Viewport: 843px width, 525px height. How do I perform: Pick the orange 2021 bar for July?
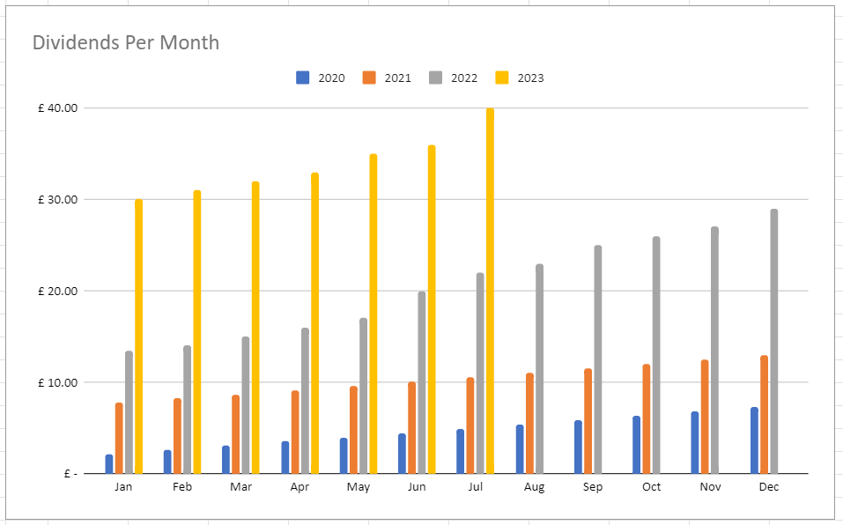tap(470, 426)
